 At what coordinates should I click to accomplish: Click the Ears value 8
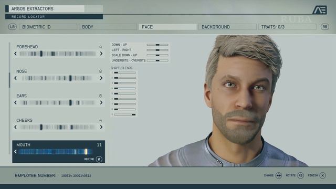click(100, 96)
